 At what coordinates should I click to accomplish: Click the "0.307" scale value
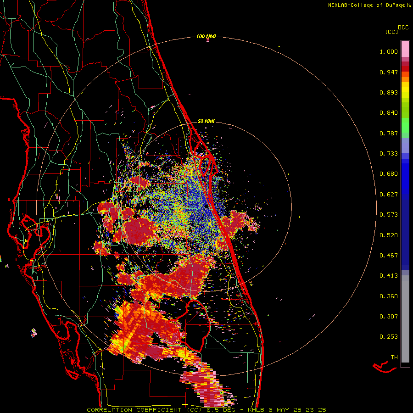pyautogui.click(x=389, y=317)
